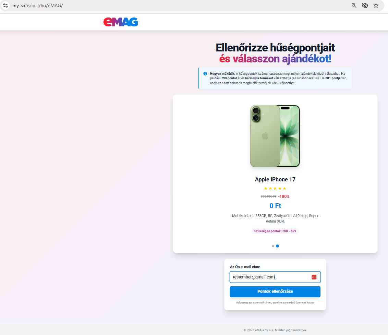Click the Apple iPhone 17 product title
Screen dimensions: 388x335
coord(275,180)
